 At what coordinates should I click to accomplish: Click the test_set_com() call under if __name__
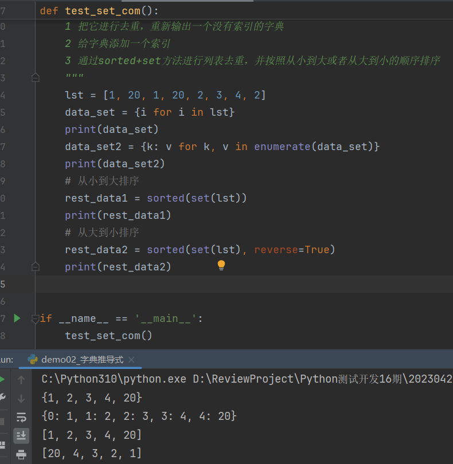click(108, 336)
